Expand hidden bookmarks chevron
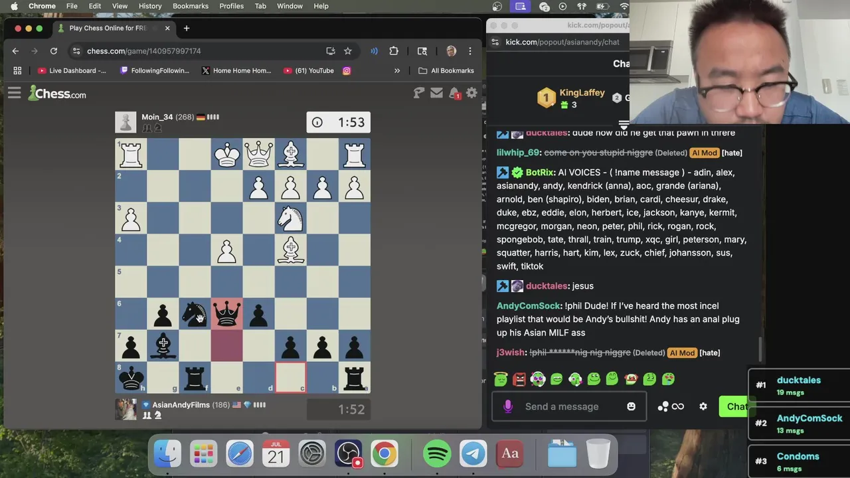 coord(397,70)
